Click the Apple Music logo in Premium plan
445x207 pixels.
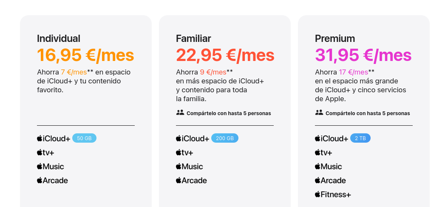point(329,166)
